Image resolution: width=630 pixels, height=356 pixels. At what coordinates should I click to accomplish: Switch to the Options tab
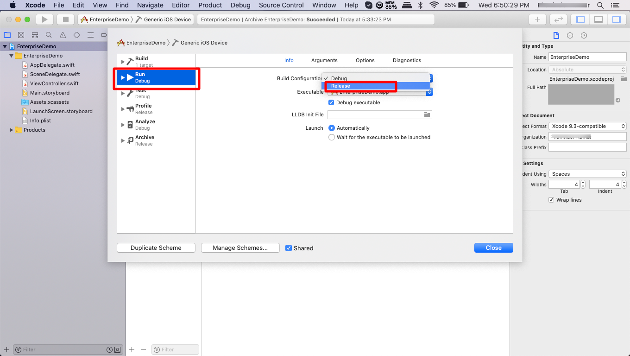[x=365, y=60]
